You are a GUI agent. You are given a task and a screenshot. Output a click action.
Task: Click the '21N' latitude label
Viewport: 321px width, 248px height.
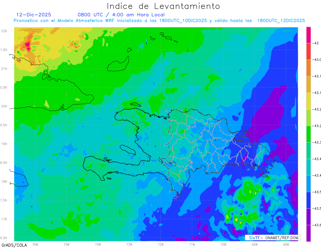click(x=4, y=68)
